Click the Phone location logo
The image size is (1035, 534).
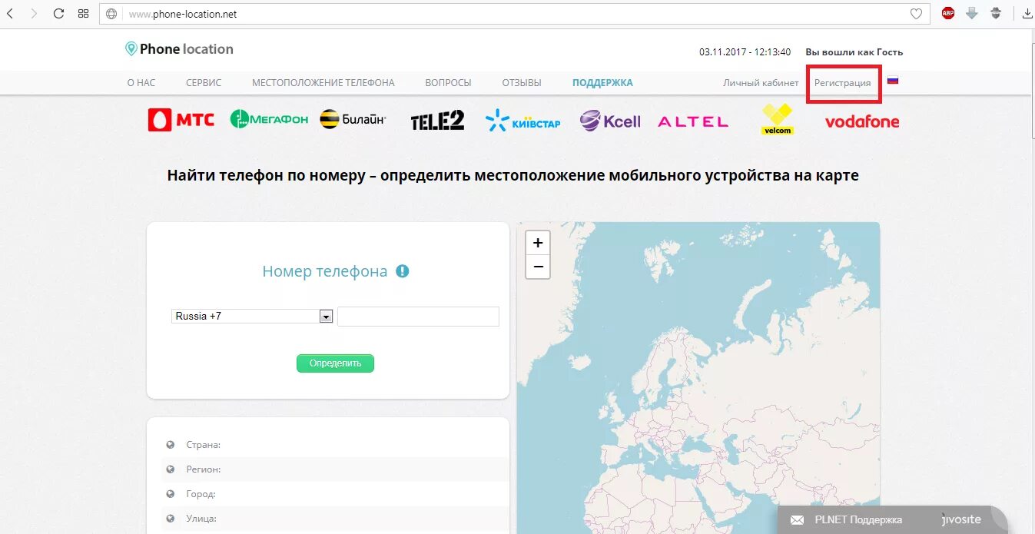point(179,49)
